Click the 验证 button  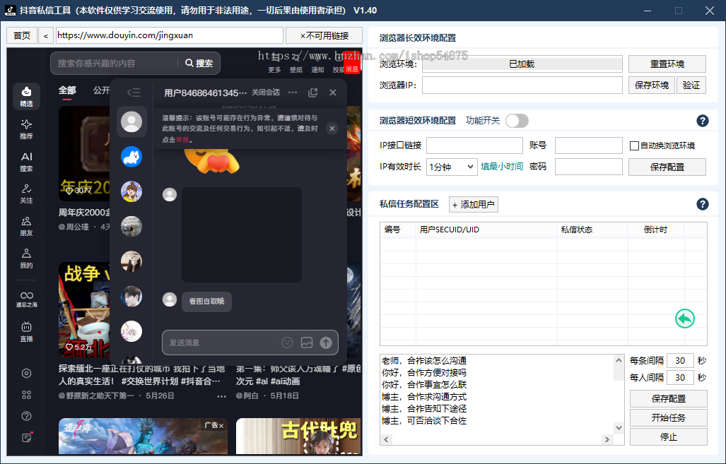(691, 85)
